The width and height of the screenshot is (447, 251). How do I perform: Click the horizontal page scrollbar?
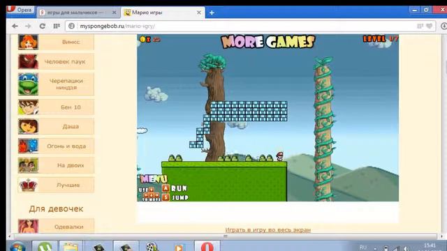pos(225,236)
